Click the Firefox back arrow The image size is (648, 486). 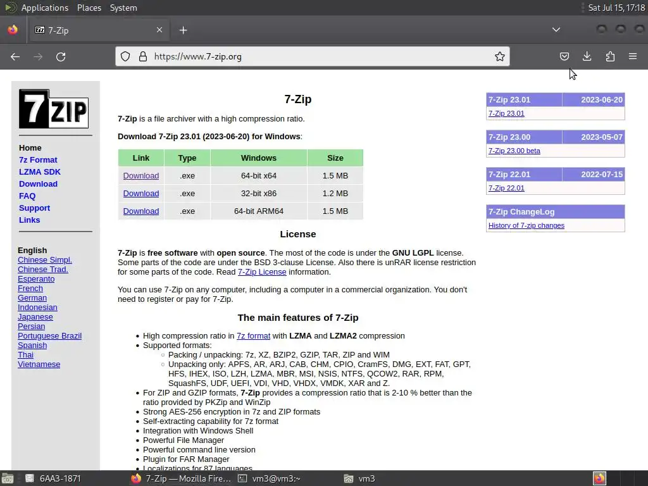pos(15,56)
